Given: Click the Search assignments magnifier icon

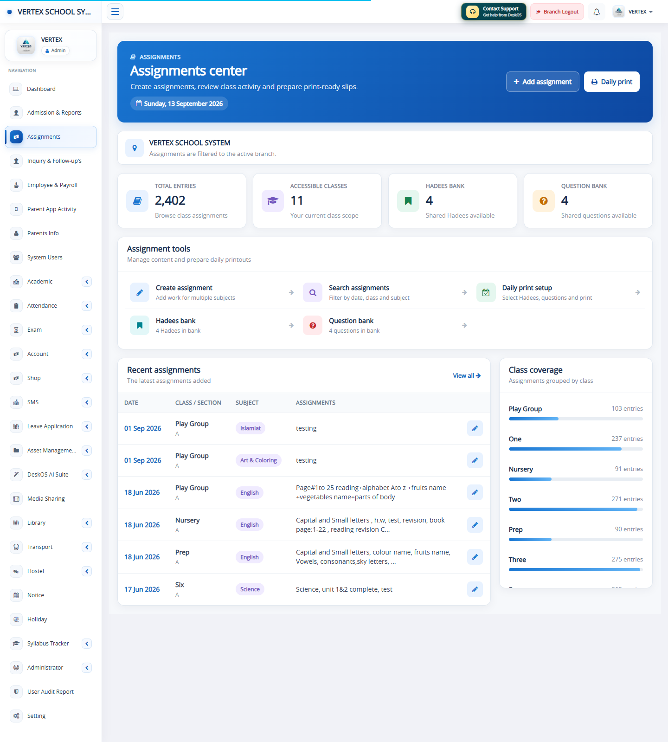Looking at the screenshot, I should (x=313, y=292).
